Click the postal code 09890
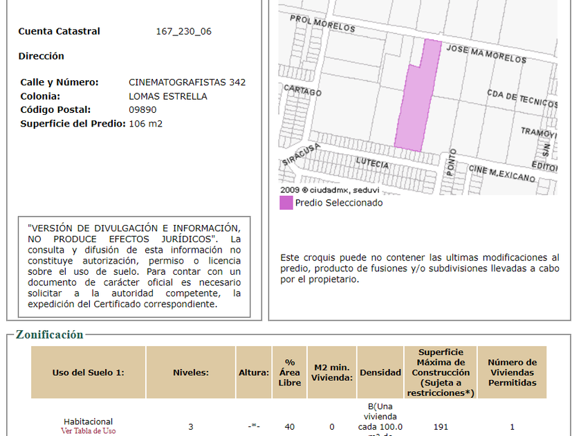Image resolution: width=581 pixels, height=436 pixels. (142, 110)
